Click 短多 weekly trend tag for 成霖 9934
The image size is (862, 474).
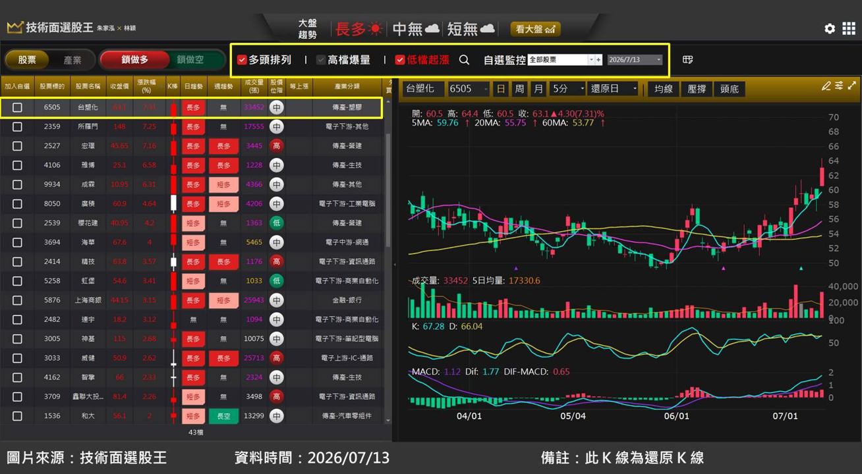(223, 184)
